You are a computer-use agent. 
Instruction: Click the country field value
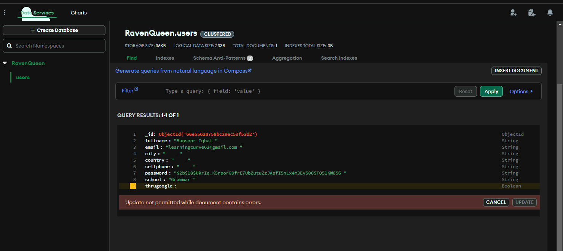coord(180,160)
